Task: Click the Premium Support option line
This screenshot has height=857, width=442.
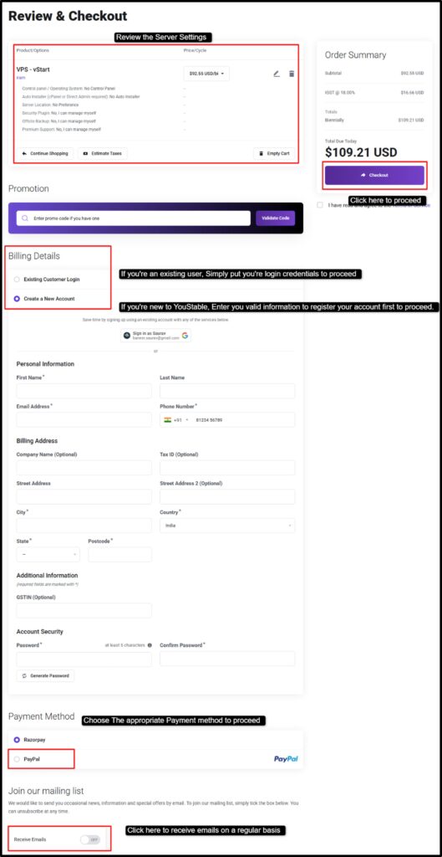Action: pos(61,130)
